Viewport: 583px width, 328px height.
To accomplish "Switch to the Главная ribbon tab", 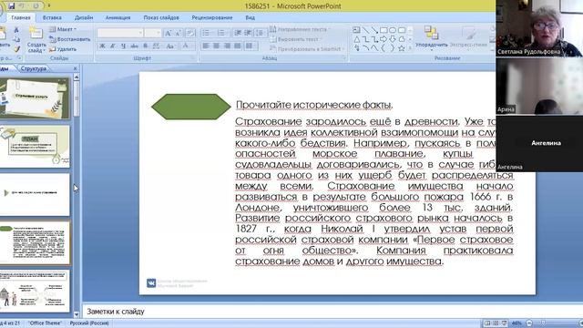I will (21, 17).
